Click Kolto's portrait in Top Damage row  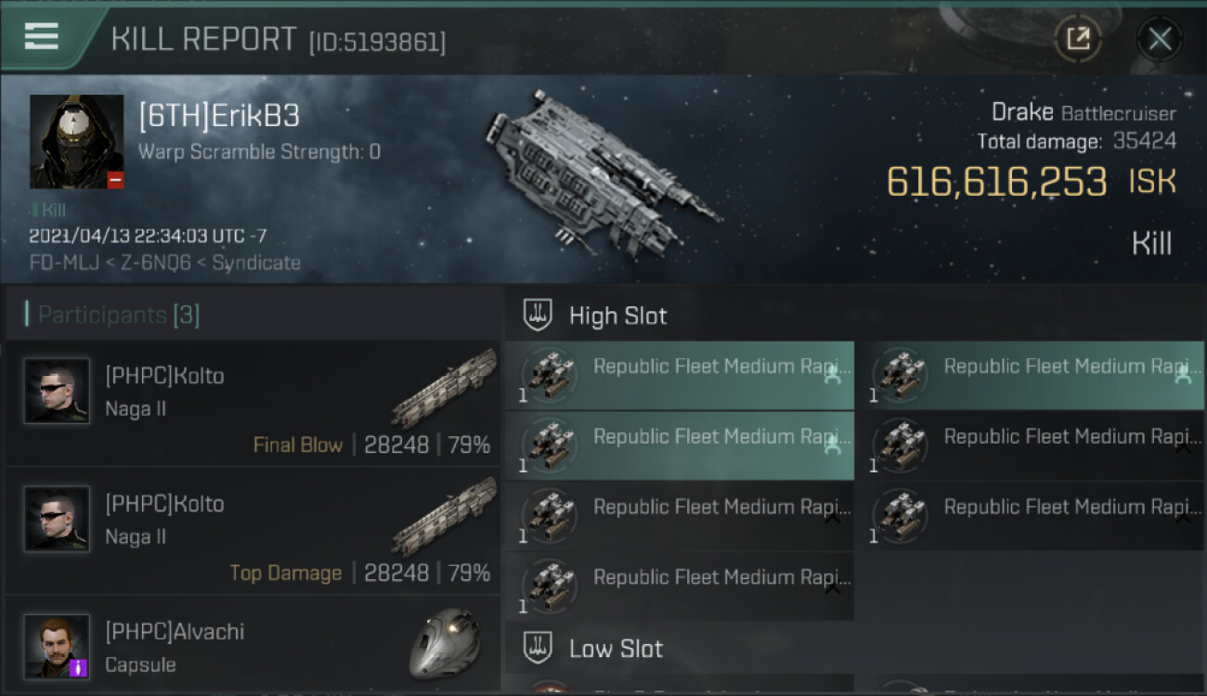[x=57, y=519]
